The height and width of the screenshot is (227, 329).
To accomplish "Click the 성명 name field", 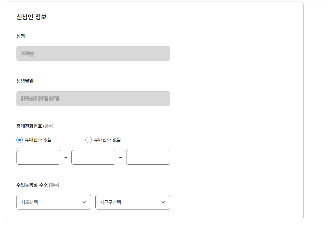I will pyautogui.click(x=93, y=53).
